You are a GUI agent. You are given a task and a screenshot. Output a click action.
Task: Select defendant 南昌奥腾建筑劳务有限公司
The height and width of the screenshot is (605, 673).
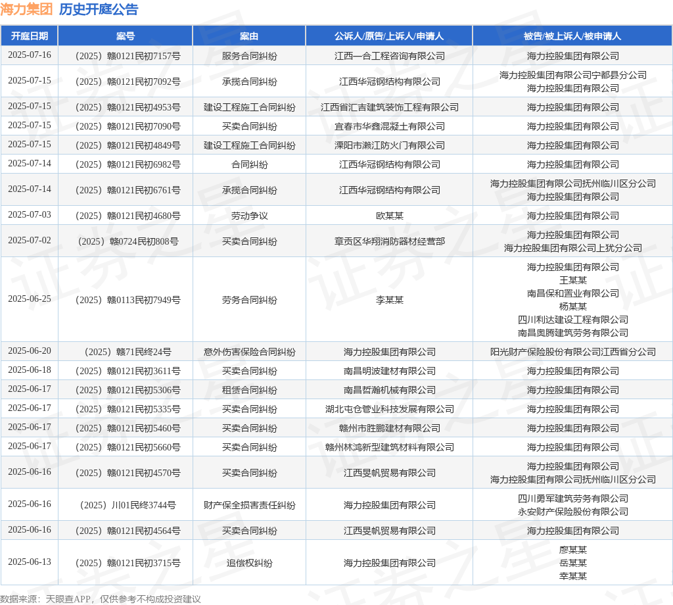coord(572,333)
